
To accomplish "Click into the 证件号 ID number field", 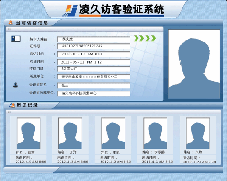I will click(93, 46).
